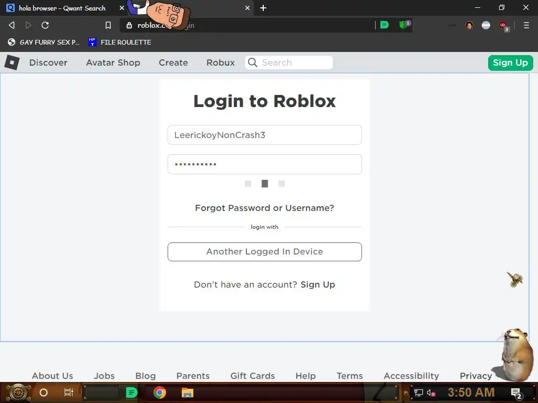This screenshot has width=538, height=403.
Task: Click Forgot Password or Username link
Action: click(x=265, y=208)
